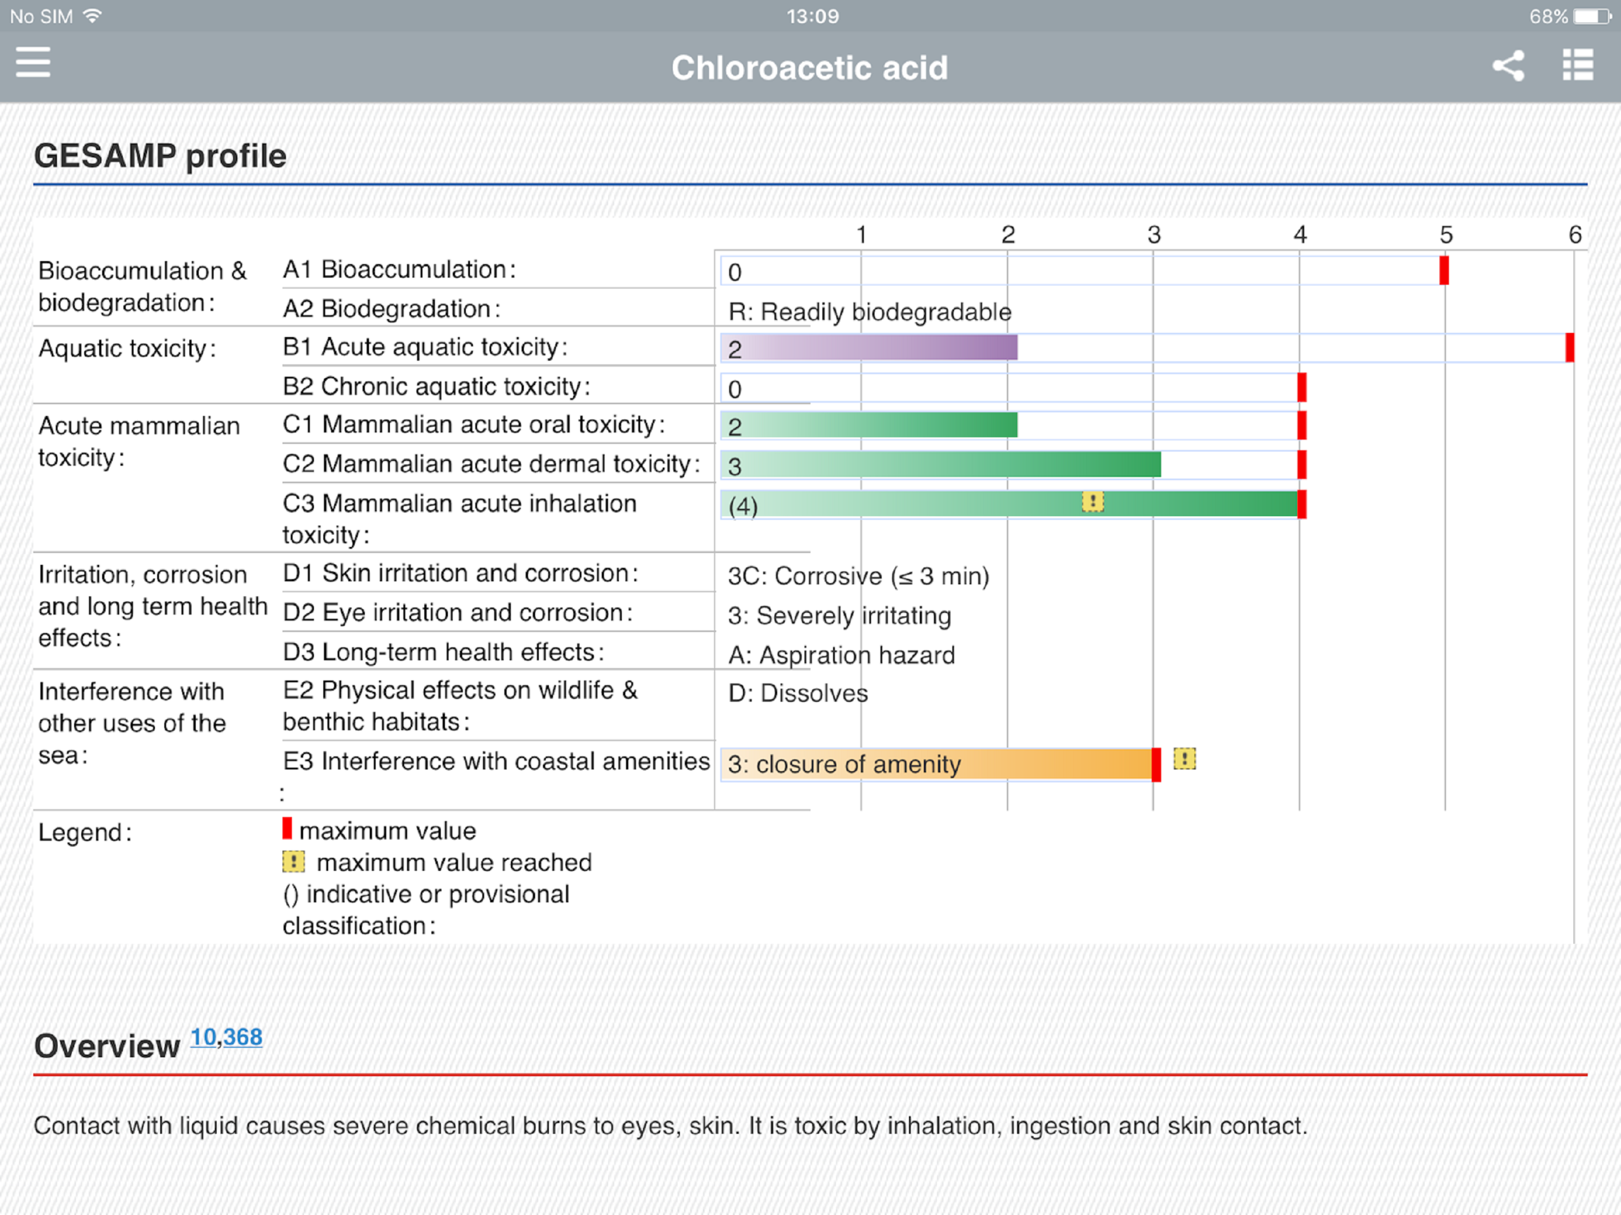Tap the Acute mammalian toxicity category
This screenshot has height=1215, width=1621.
[139, 442]
